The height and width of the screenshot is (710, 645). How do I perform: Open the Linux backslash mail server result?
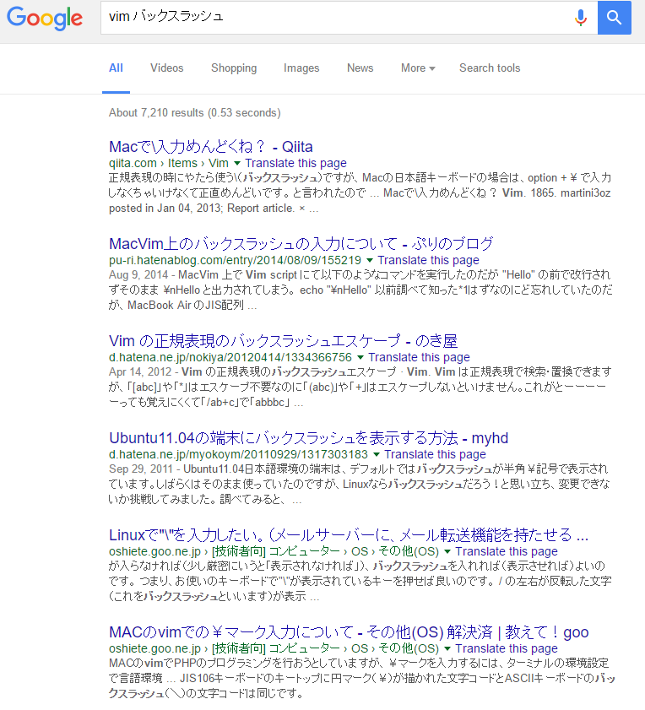349,534
